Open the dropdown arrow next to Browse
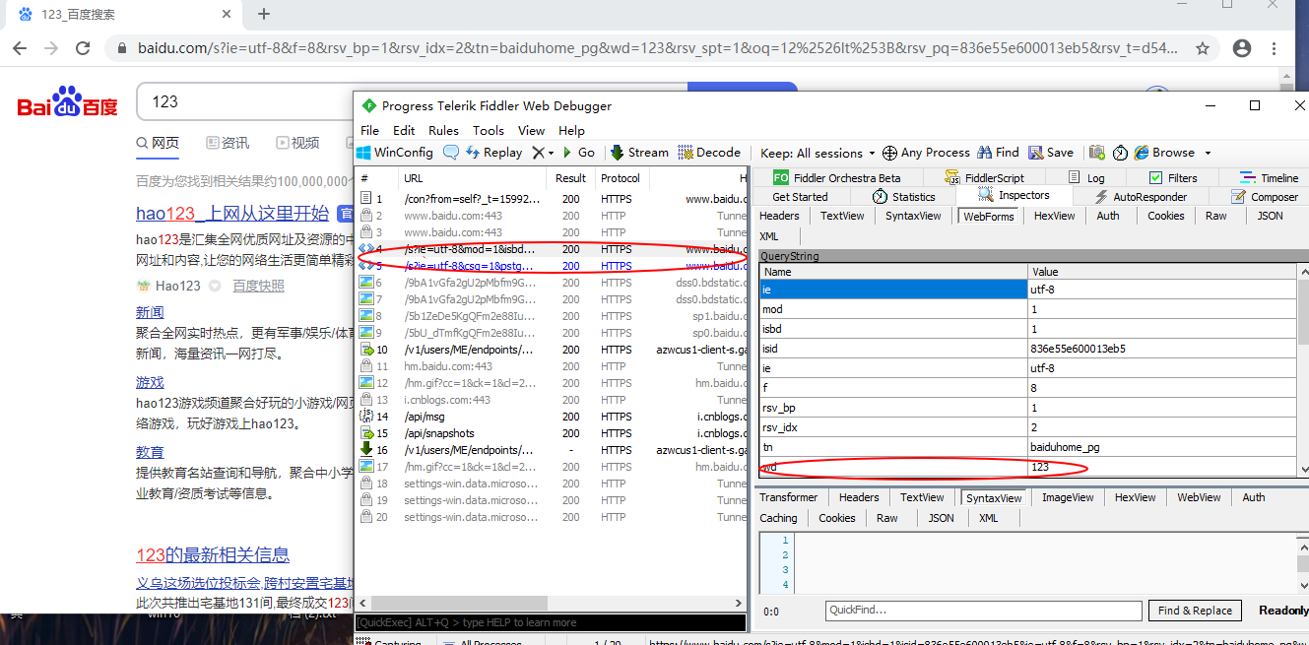The width and height of the screenshot is (1309, 645). [1208, 153]
